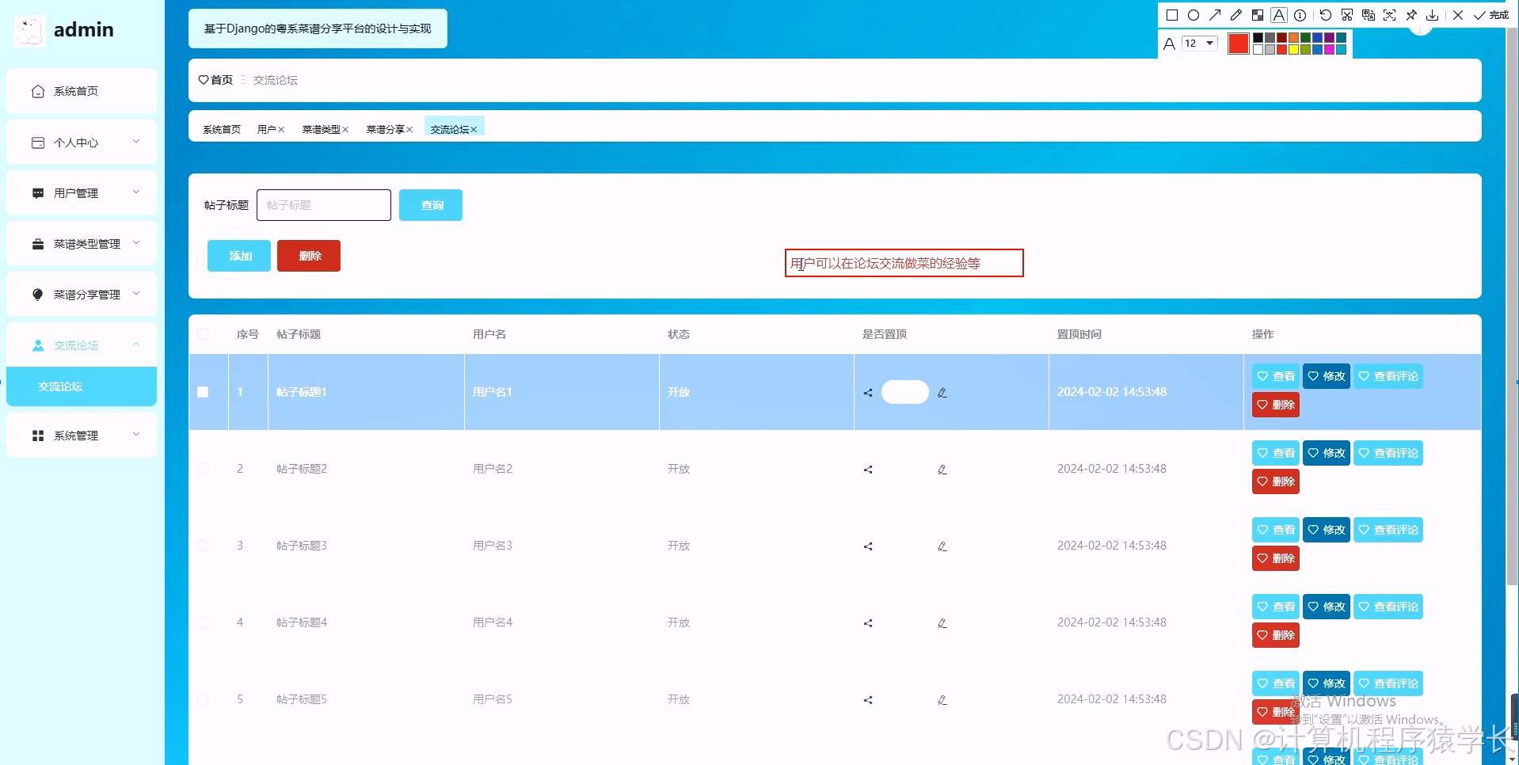Pin the screenshot to screen
This screenshot has width=1519, height=765.
point(1411,15)
